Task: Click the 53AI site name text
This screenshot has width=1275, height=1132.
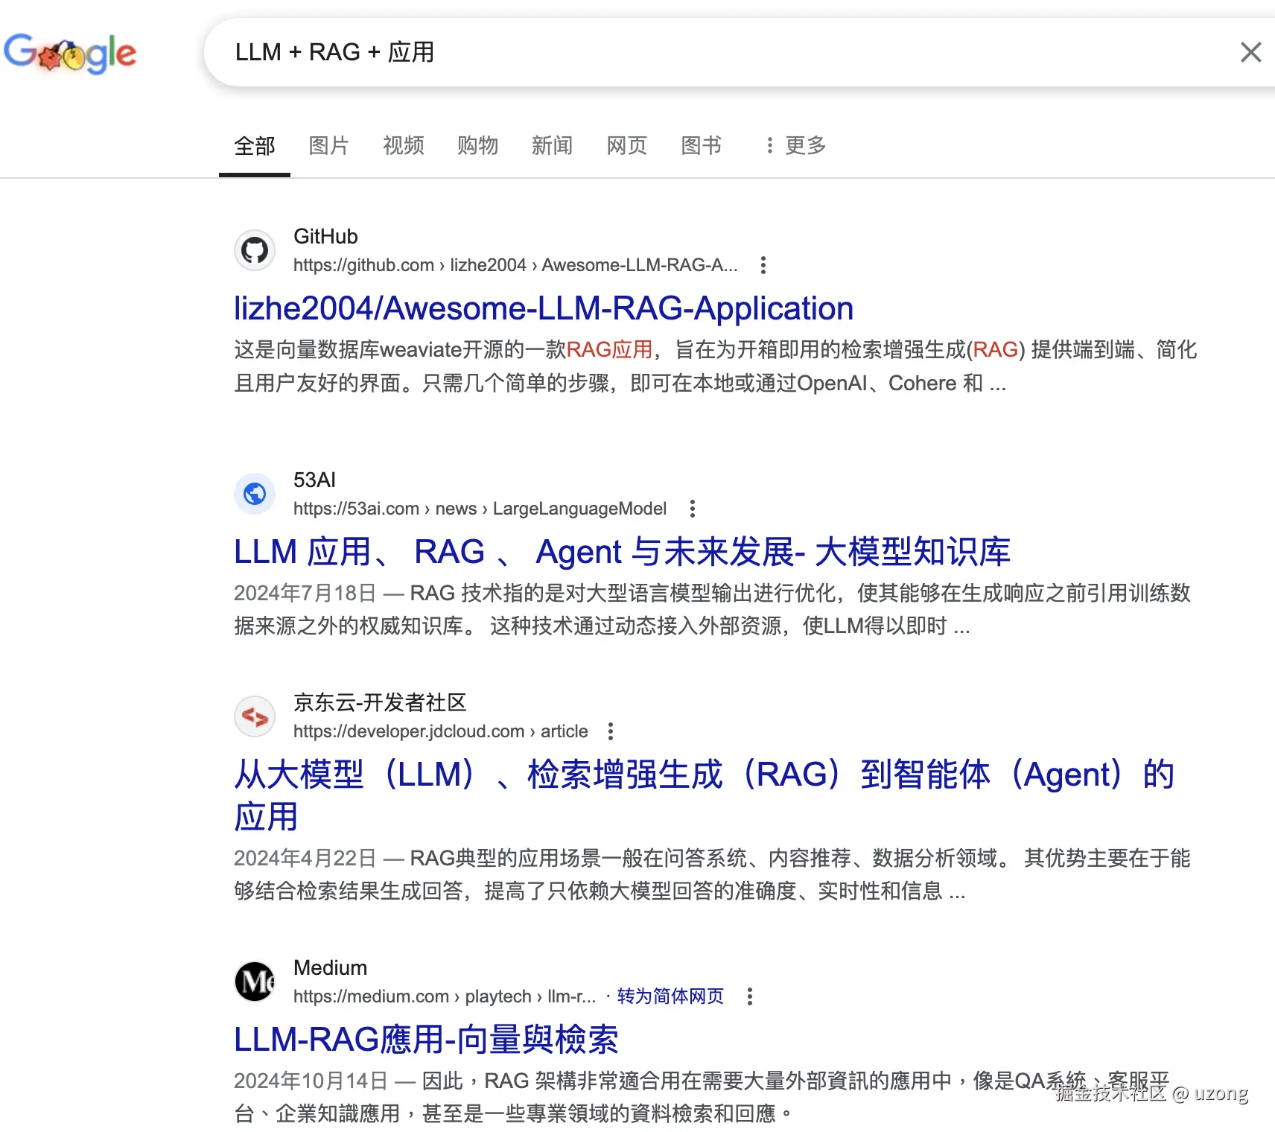Action: coord(314,480)
